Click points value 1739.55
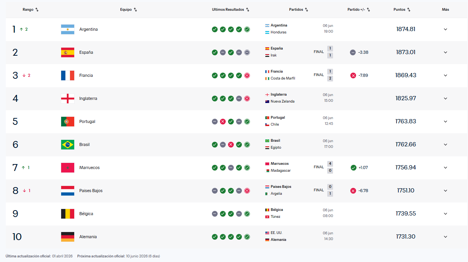This screenshot has height=262, width=468. coord(406,214)
